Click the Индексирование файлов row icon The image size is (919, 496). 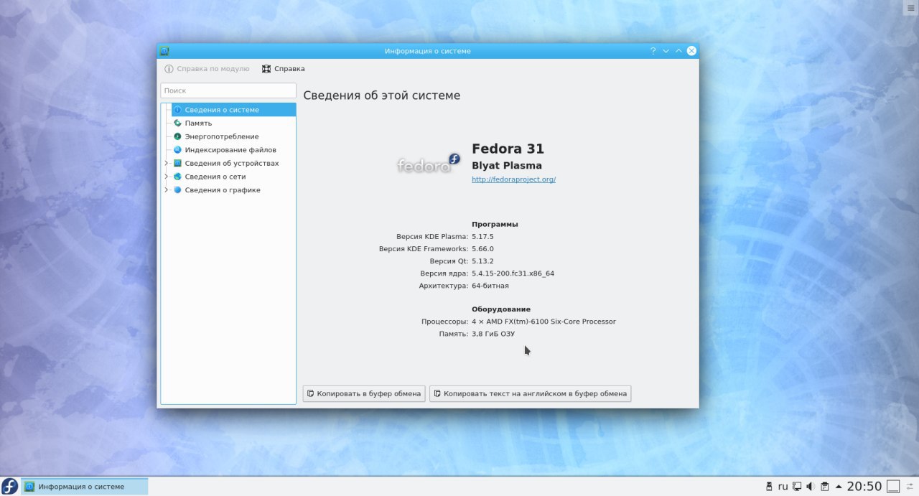[177, 150]
